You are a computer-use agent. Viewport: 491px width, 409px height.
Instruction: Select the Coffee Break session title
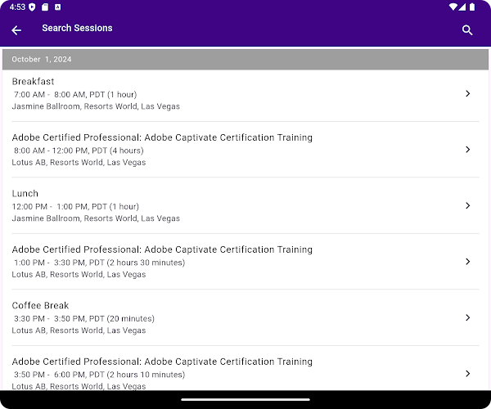(40, 306)
